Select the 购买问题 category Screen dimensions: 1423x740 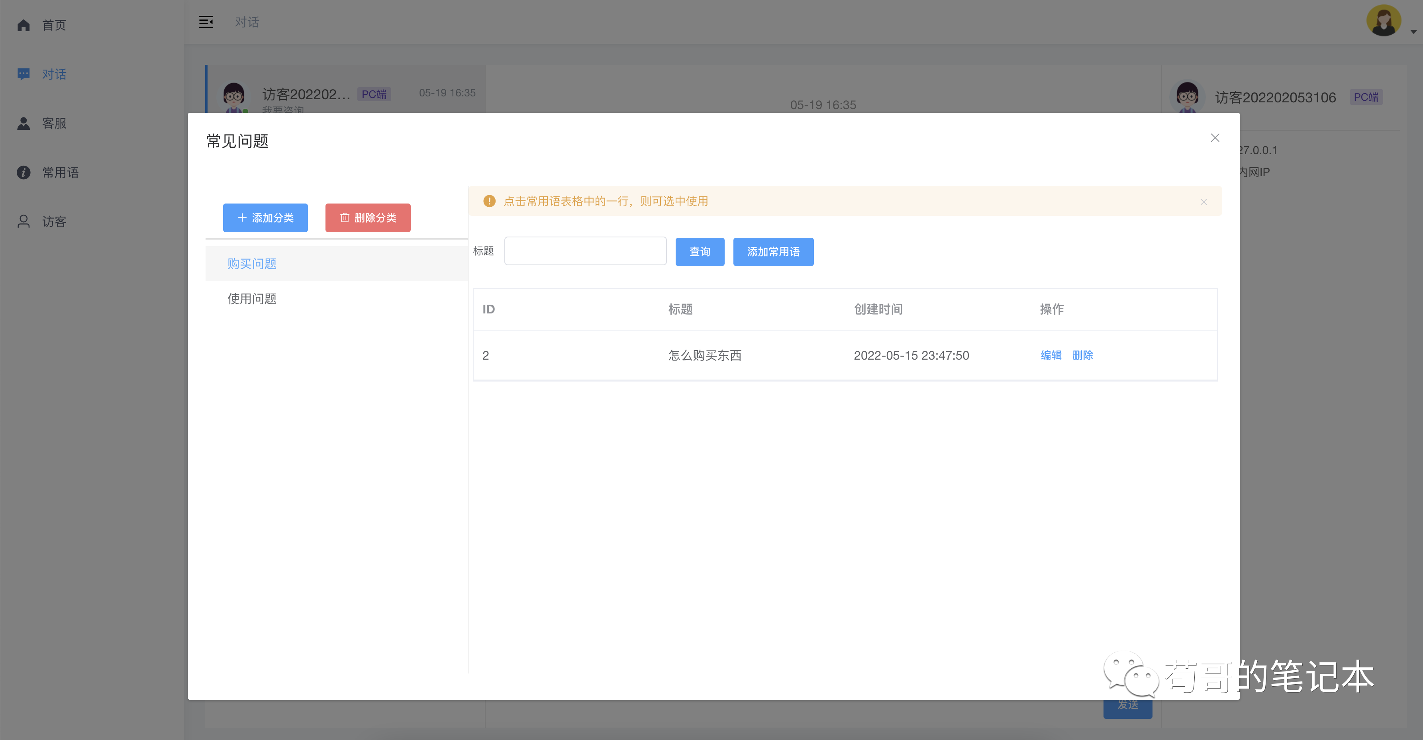(x=336, y=264)
